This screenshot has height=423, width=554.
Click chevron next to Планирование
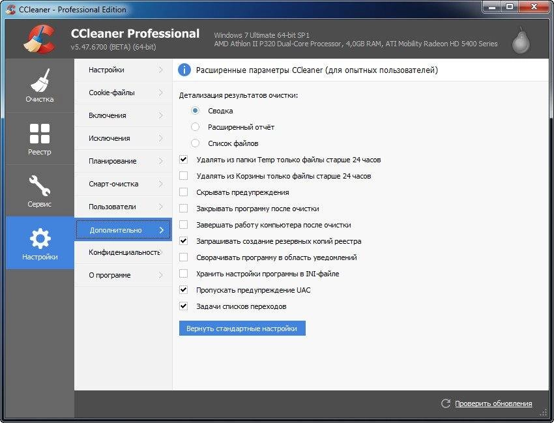coord(161,161)
